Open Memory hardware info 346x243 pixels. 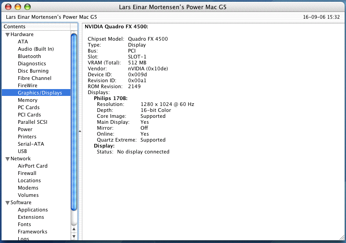coord(27,100)
